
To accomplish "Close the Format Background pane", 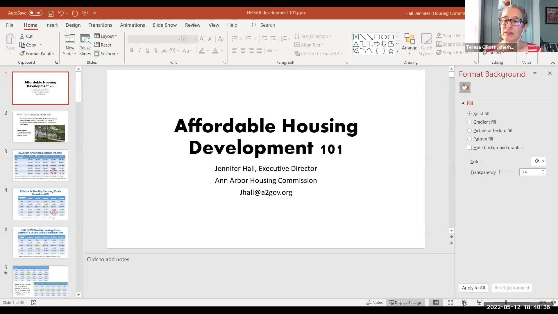I will tap(550, 74).
